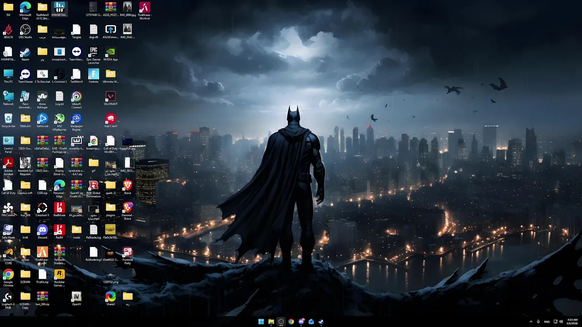Image resolution: width=582 pixels, height=327 pixels.
Task: Open NVE - FiveM Package.zip archive
Action: [59, 145]
